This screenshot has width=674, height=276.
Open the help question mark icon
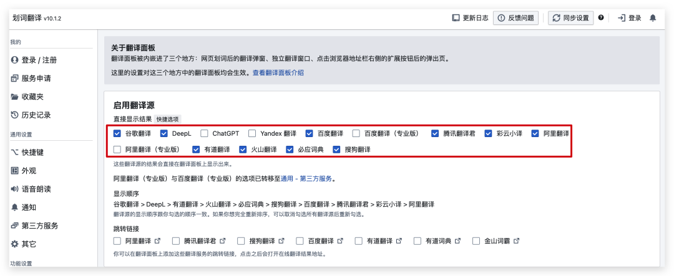pos(601,17)
